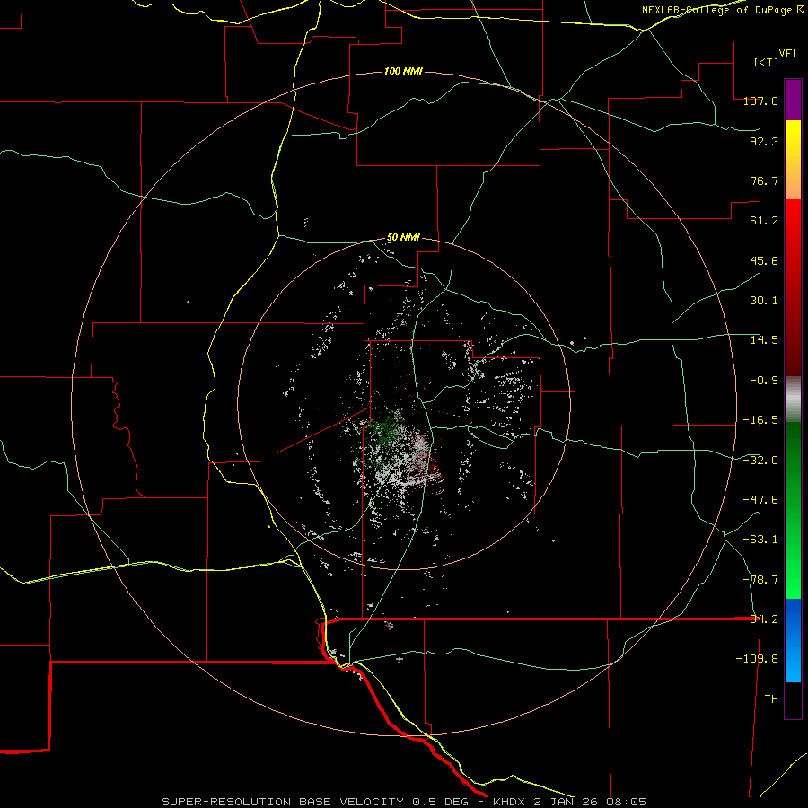Image resolution: width=808 pixels, height=808 pixels.
Task: Click the "-32.0" velocity scale value
Action: pos(760,461)
